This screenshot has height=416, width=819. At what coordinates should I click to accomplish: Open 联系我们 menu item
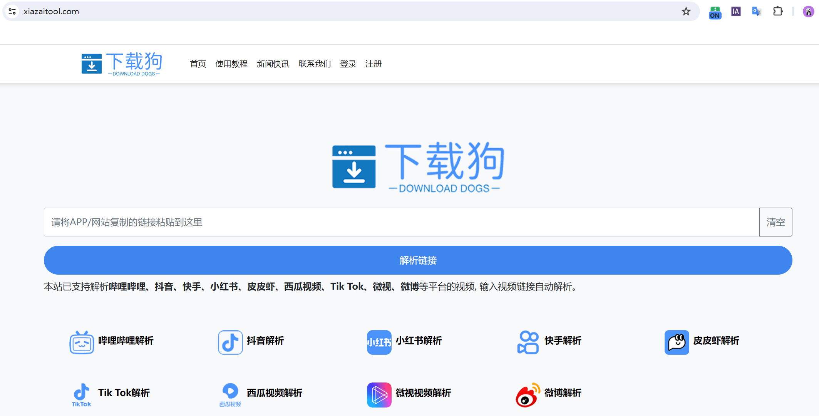pyautogui.click(x=315, y=64)
